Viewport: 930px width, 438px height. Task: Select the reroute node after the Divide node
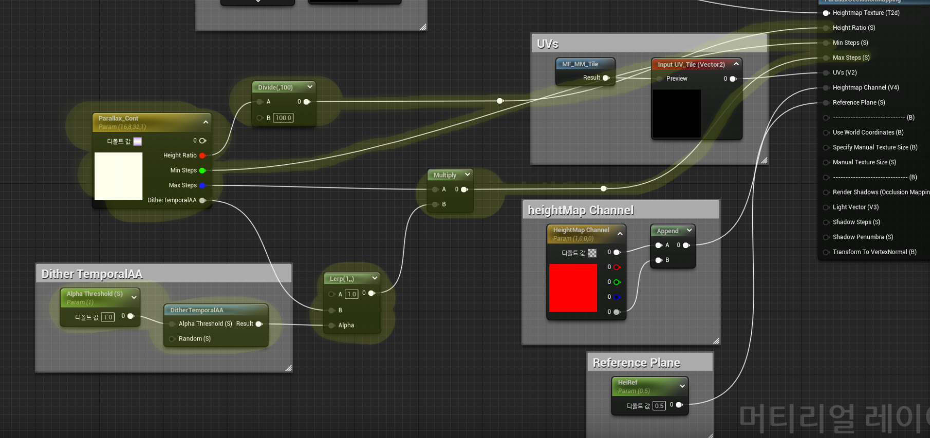pyautogui.click(x=500, y=101)
